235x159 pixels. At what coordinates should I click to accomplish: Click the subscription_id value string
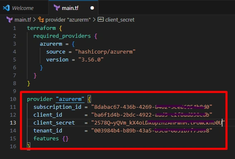click(152, 107)
